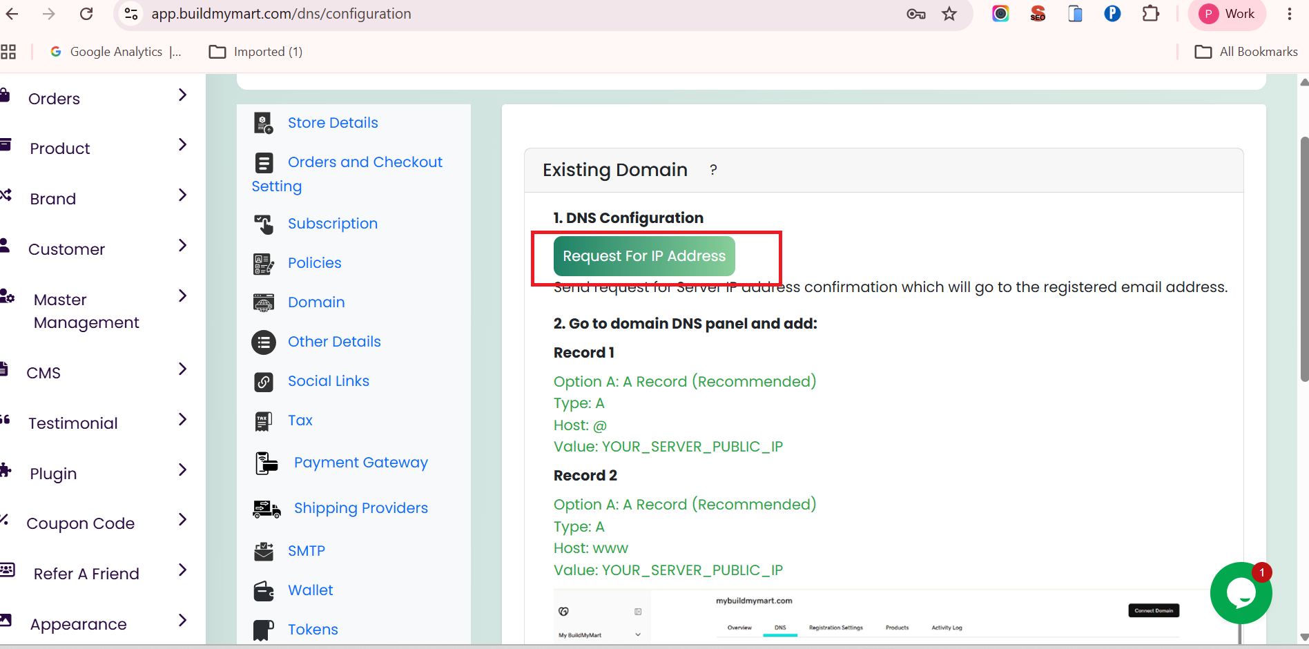Screen dimensions: 1309x649
Task: Click the Tokens icon
Action: click(x=264, y=630)
